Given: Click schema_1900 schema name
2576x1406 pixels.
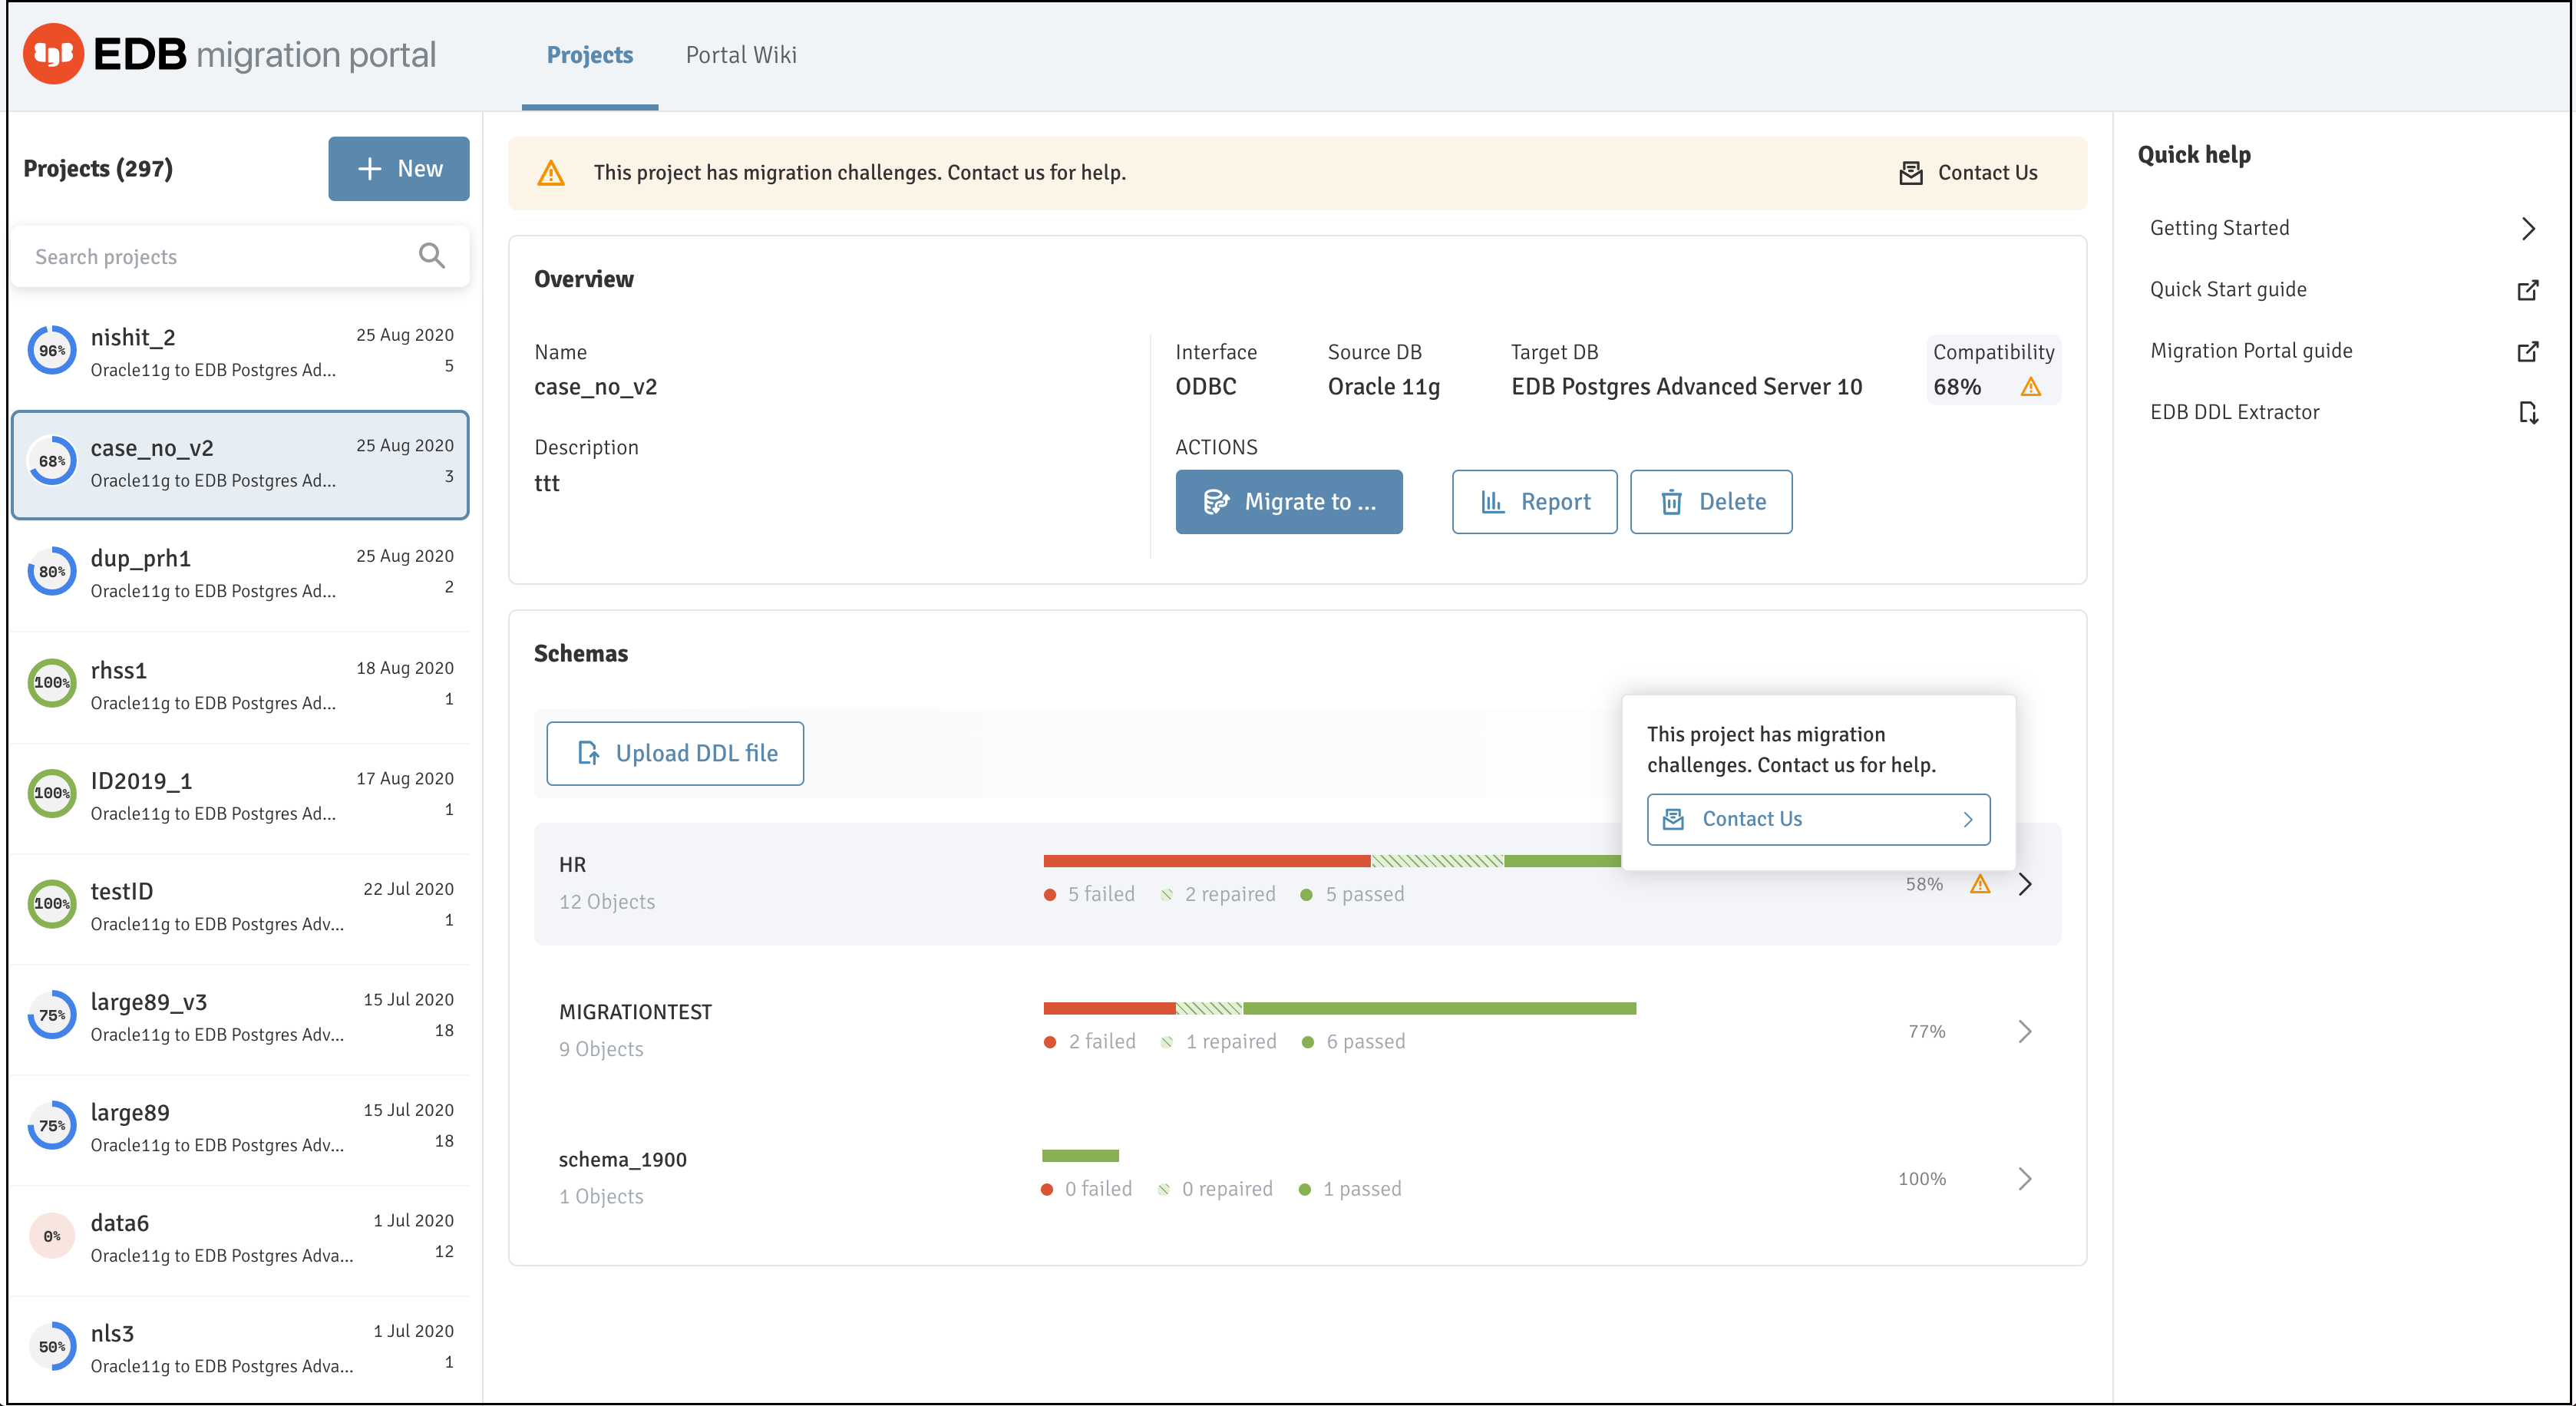Looking at the screenshot, I should (622, 1160).
